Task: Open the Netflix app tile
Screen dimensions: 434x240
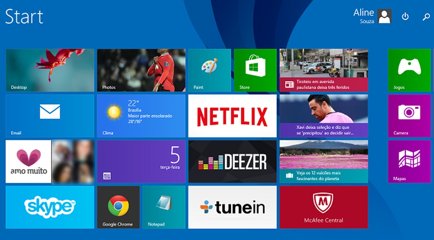Action: click(x=232, y=116)
